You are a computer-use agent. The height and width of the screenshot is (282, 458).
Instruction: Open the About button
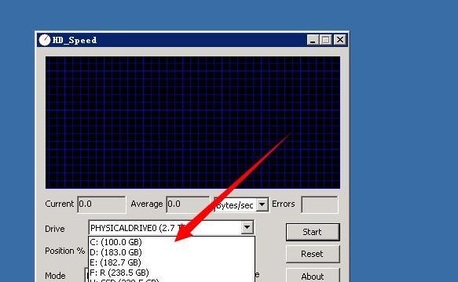tap(313, 276)
